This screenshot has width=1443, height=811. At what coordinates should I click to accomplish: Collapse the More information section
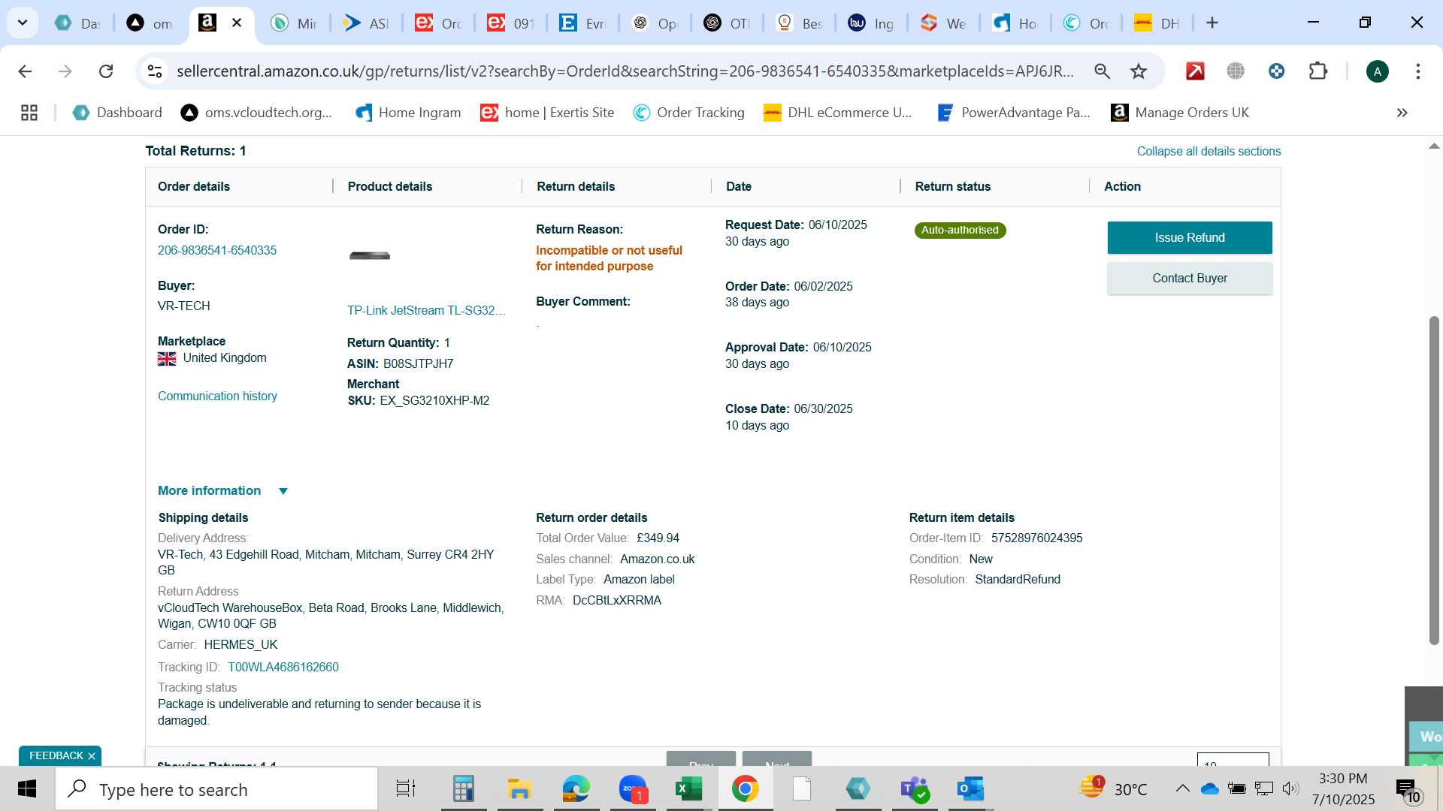[223, 491]
